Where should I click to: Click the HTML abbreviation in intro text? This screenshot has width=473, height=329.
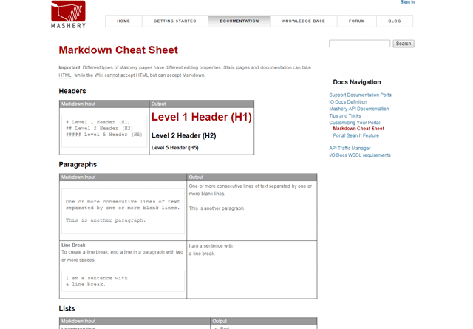[x=65, y=75]
